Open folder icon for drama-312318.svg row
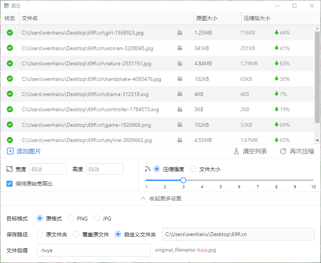 click(180, 94)
